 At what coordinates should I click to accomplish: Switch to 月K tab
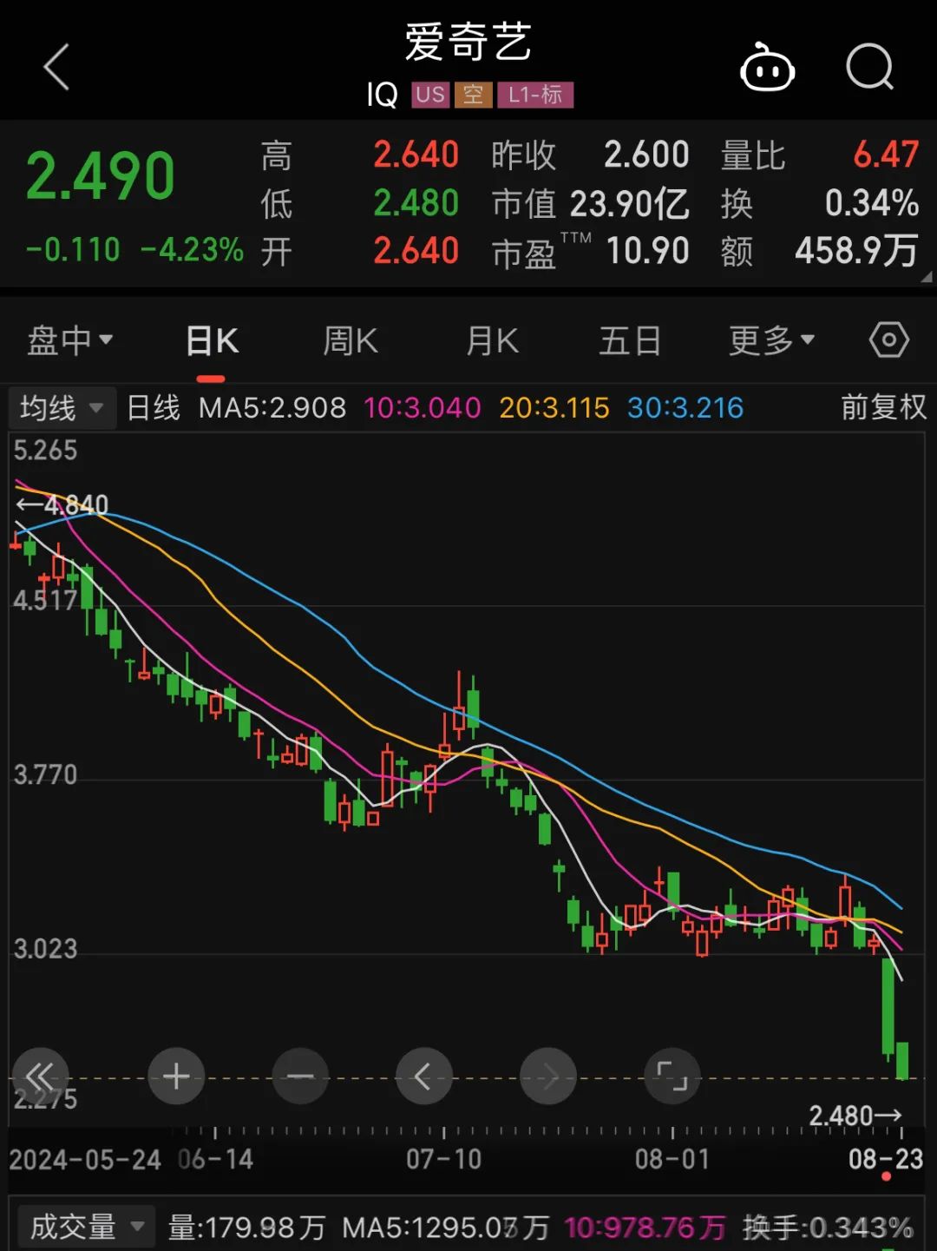click(492, 340)
